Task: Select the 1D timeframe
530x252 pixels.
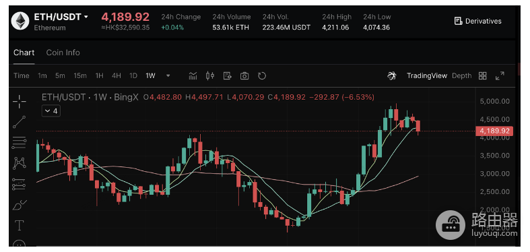Action: (133, 75)
